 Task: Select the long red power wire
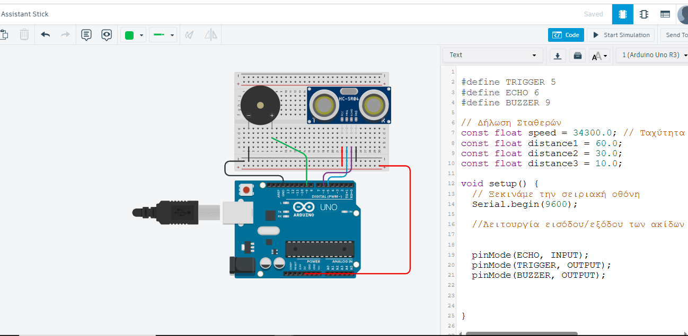tap(410, 220)
